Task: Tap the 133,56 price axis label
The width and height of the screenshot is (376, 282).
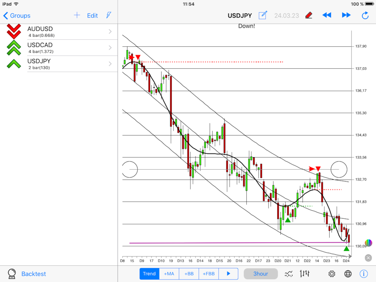Action: (x=361, y=157)
